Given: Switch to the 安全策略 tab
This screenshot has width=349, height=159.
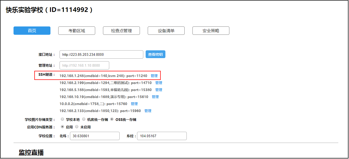Looking at the screenshot, I should pos(211,31).
